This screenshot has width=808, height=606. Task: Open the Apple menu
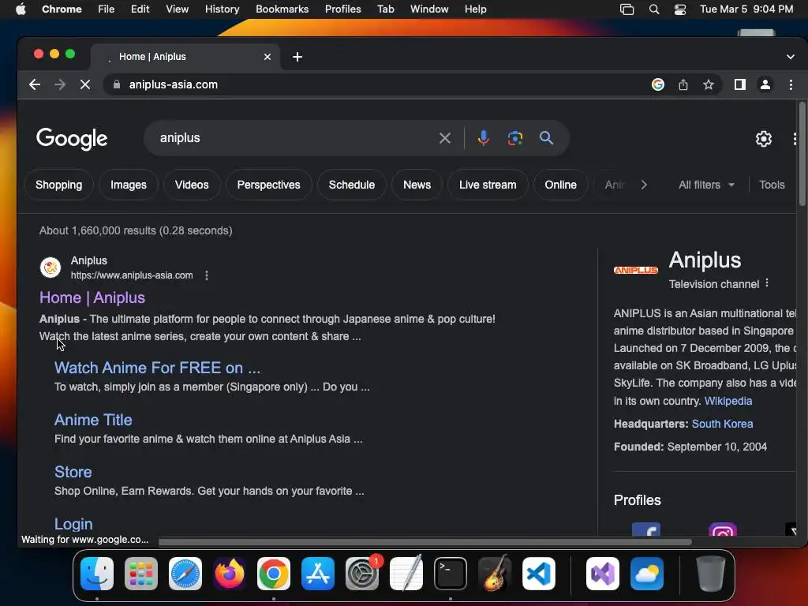pyautogui.click(x=21, y=9)
